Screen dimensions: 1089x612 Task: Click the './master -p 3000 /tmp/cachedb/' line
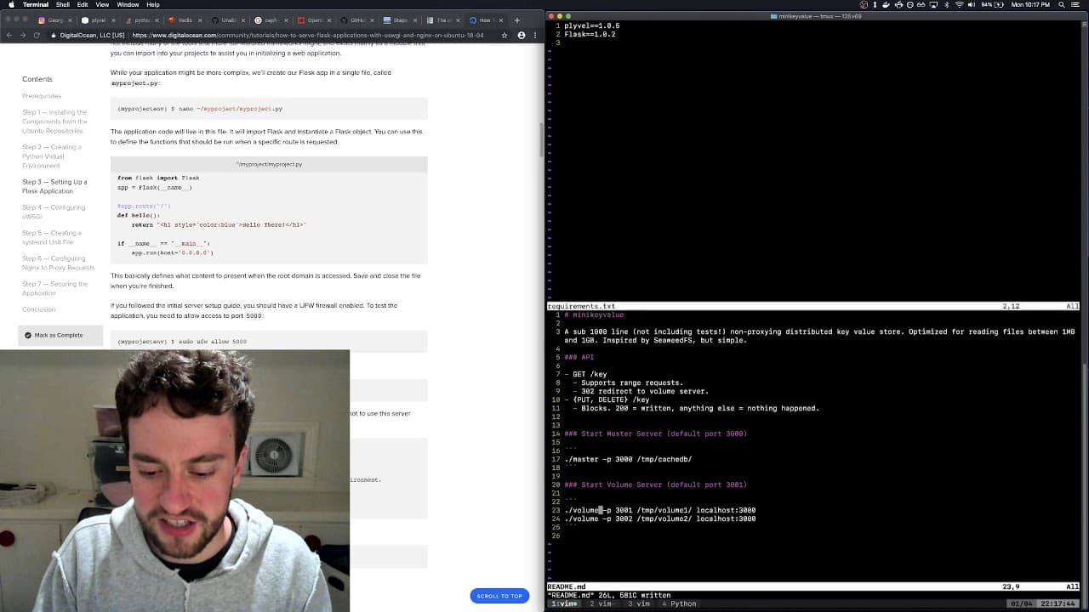(628, 459)
